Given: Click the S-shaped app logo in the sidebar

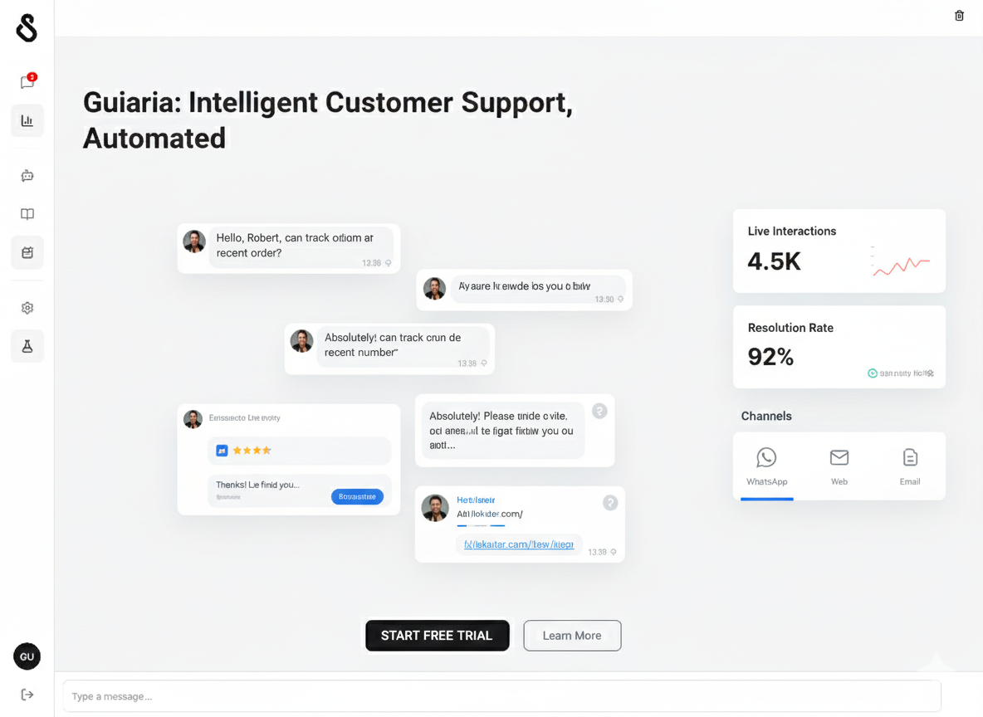Looking at the screenshot, I should (27, 28).
